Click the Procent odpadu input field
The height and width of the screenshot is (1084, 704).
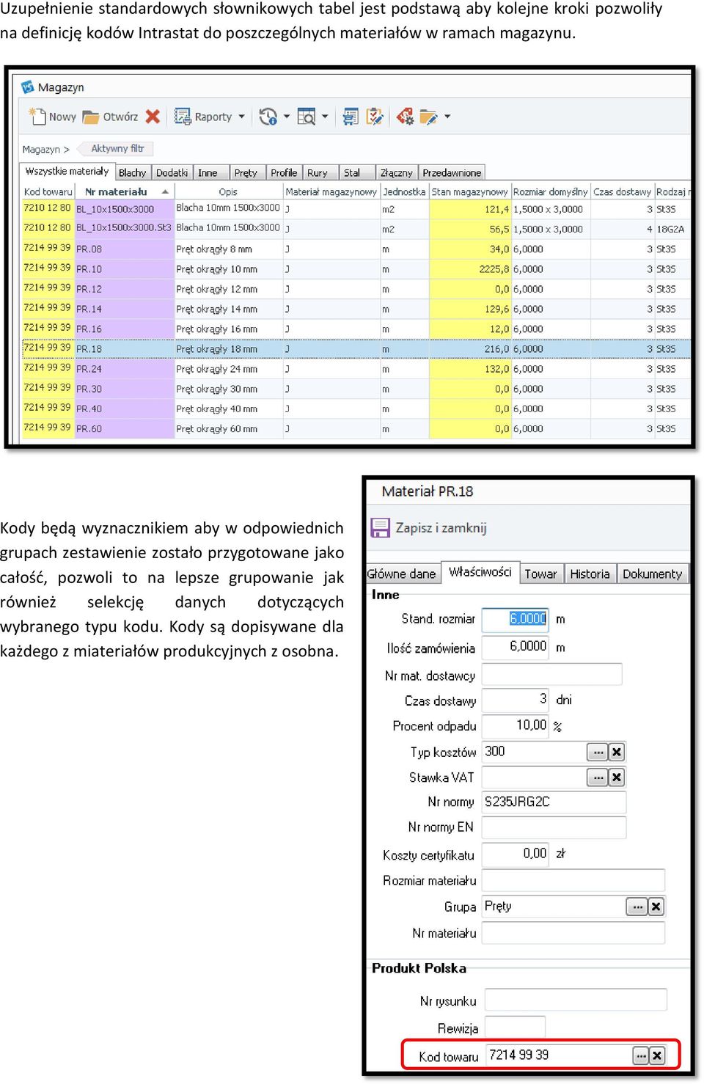coord(515,725)
